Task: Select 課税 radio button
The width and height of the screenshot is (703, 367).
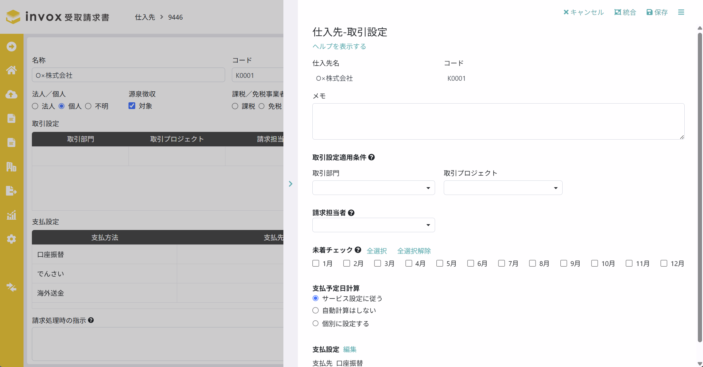Action: pos(235,106)
